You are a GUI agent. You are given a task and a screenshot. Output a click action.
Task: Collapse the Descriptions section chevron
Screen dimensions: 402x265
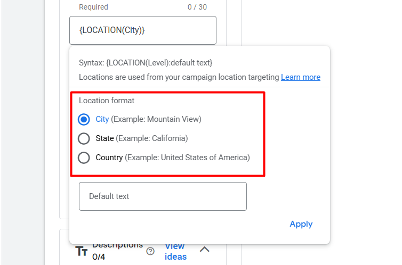click(x=205, y=249)
